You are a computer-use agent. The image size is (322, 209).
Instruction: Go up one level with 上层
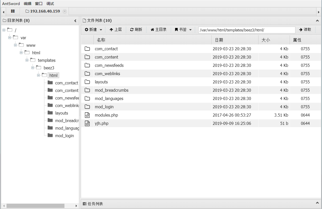(116, 30)
